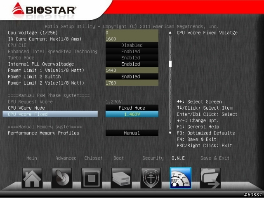Switch to the O.N.E tab label
Screen dimensions: 264x198
click(x=178, y=158)
